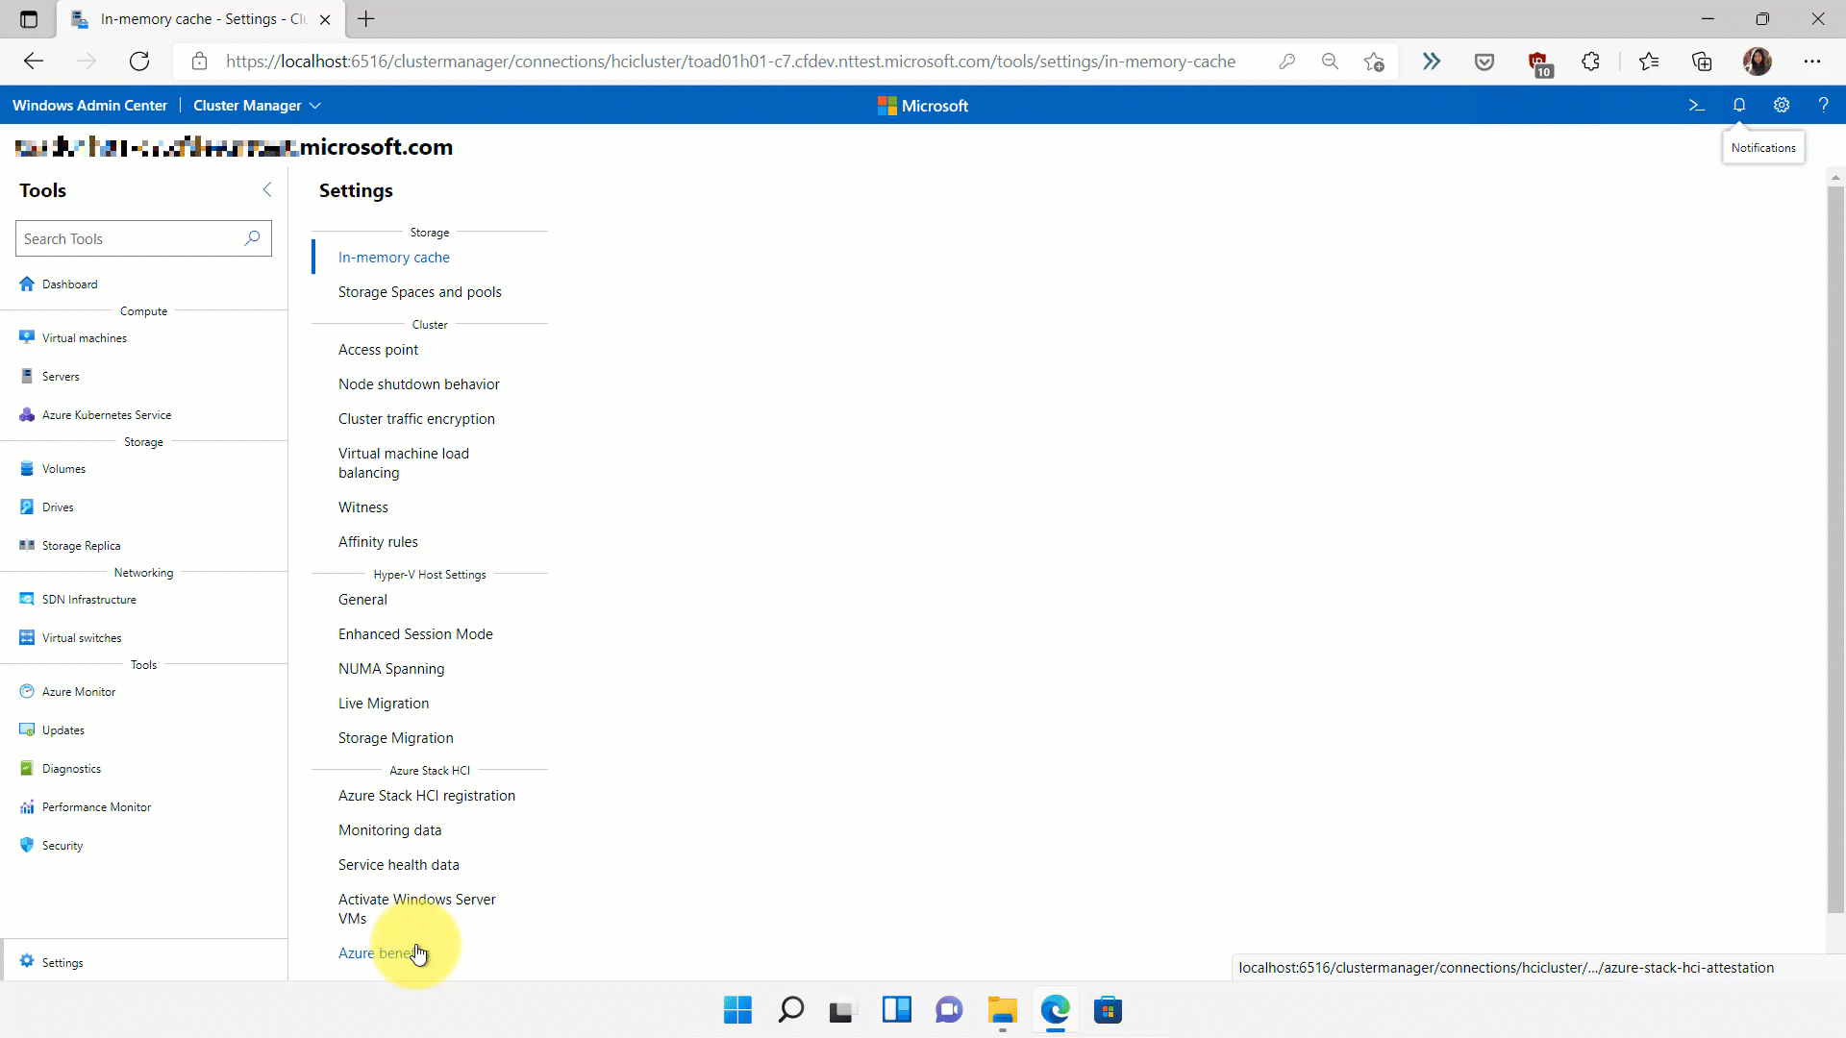Image resolution: width=1846 pixels, height=1038 pixels.
Task: Select Storage Replica tool
Action: tap(81, 545)
